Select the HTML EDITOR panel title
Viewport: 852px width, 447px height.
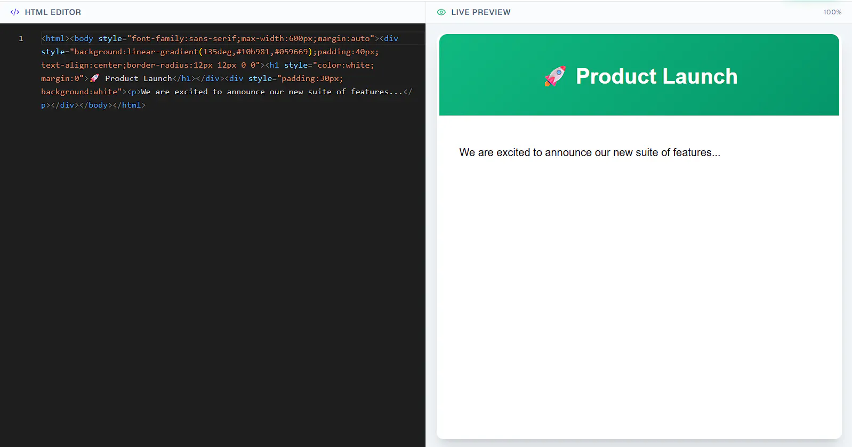coord(53,12)
